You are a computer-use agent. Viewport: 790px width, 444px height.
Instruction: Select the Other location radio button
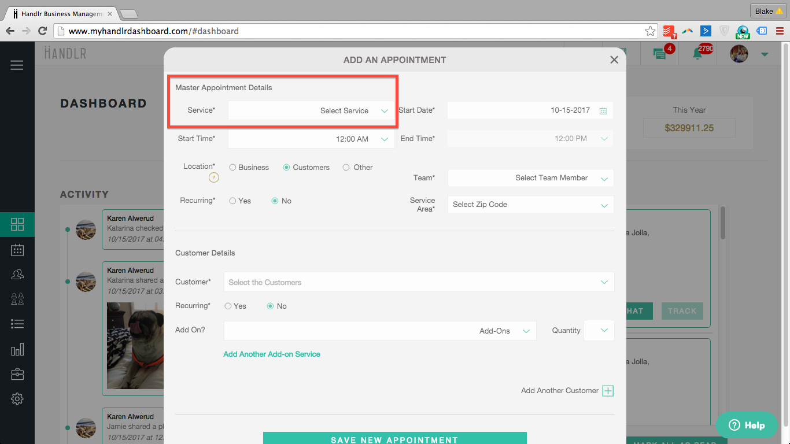click(346, 168)
